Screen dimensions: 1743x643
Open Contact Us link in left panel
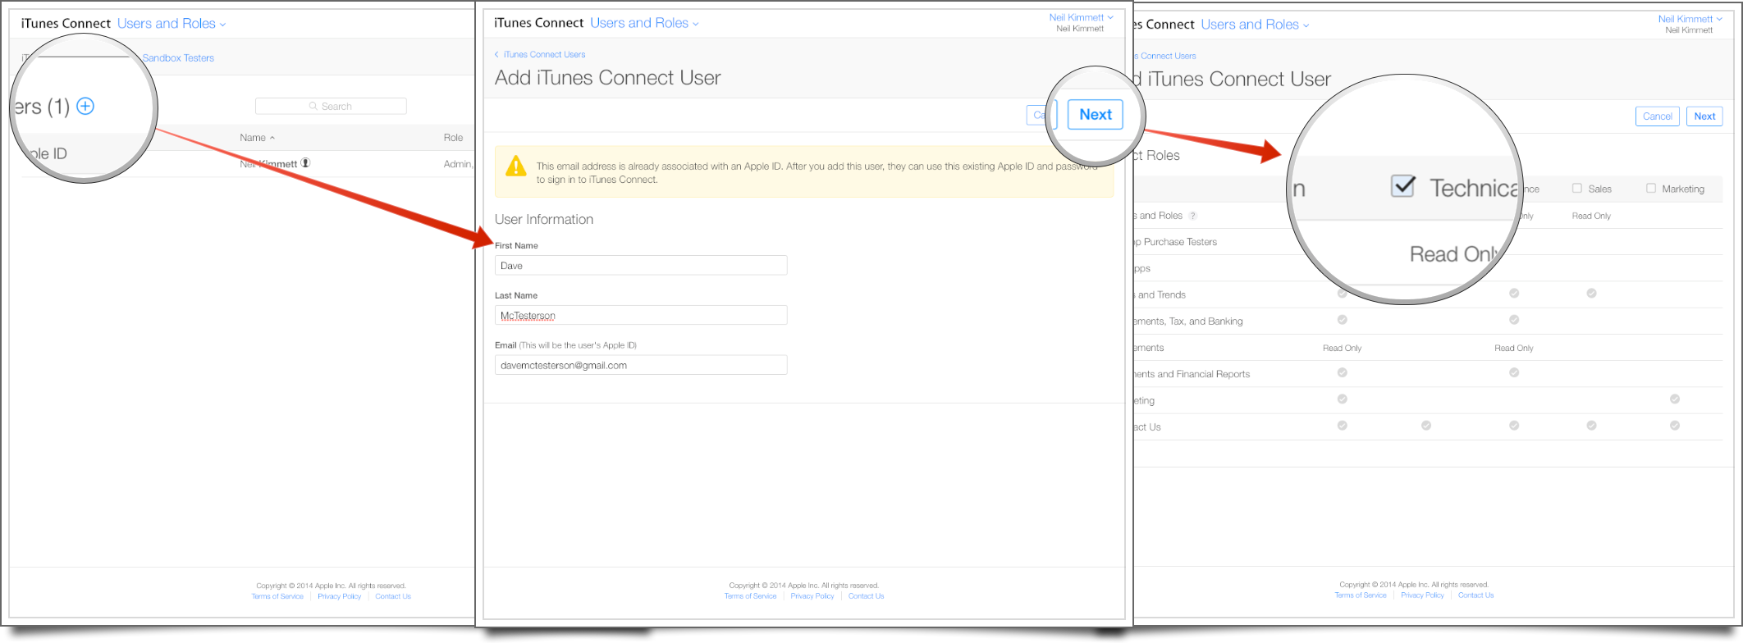pyautogui.click(x=393, y=596)
